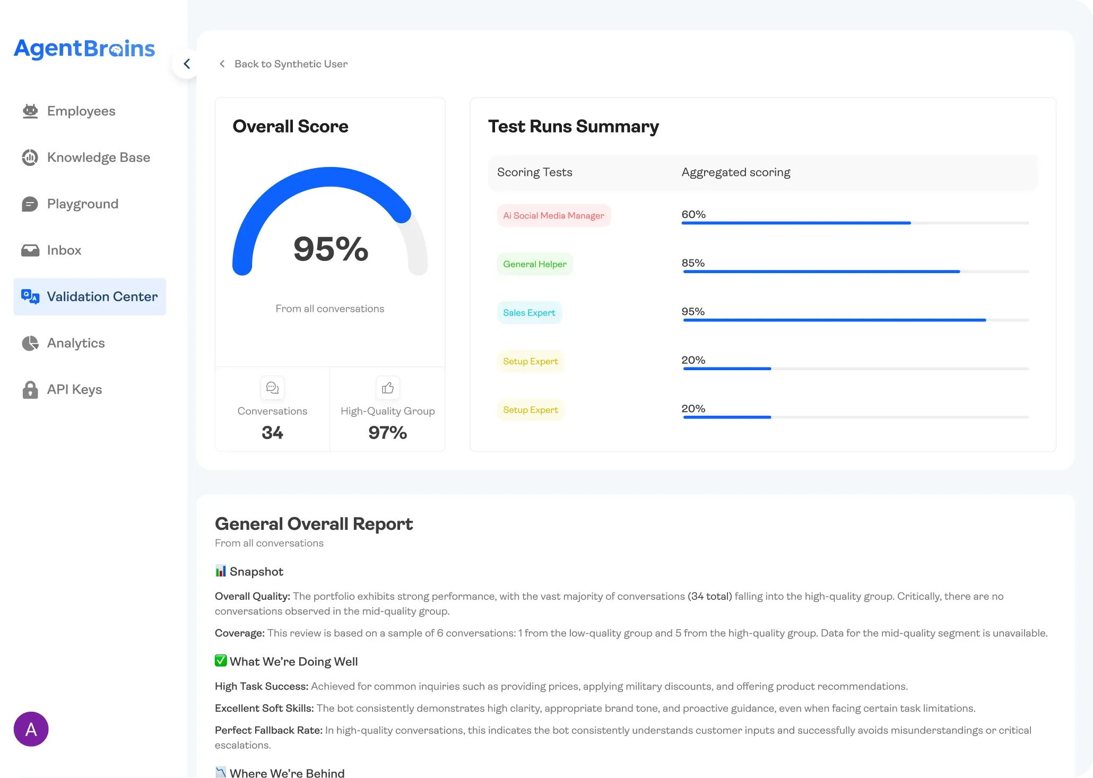Click the AgentBrains logo
The image size is (1093, 778).
(84, 49)
